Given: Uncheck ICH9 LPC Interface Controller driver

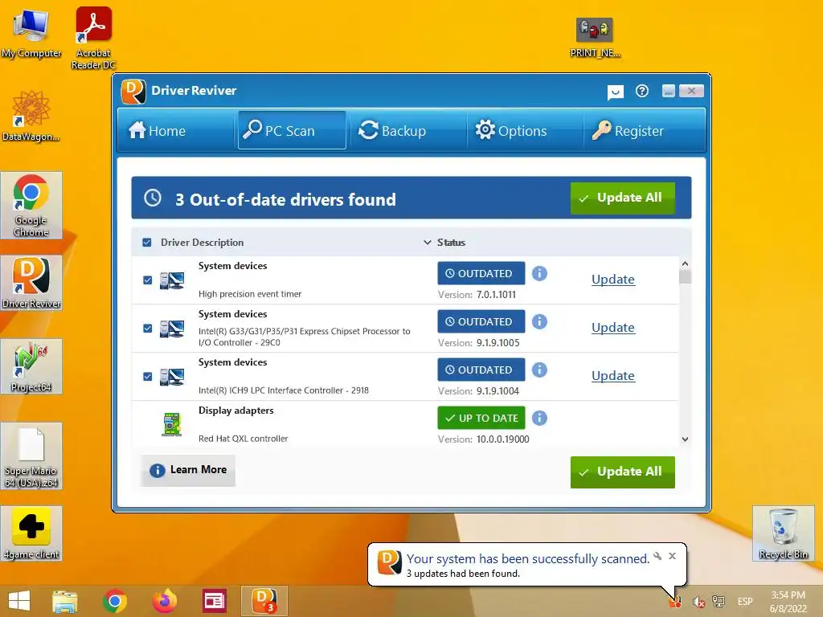Looking at the screenshot, I should coord(148,377).
